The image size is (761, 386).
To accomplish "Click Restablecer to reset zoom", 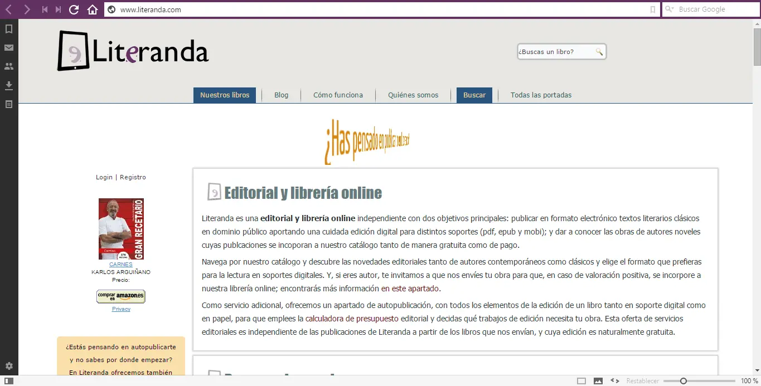I will (x=642, y=381).
